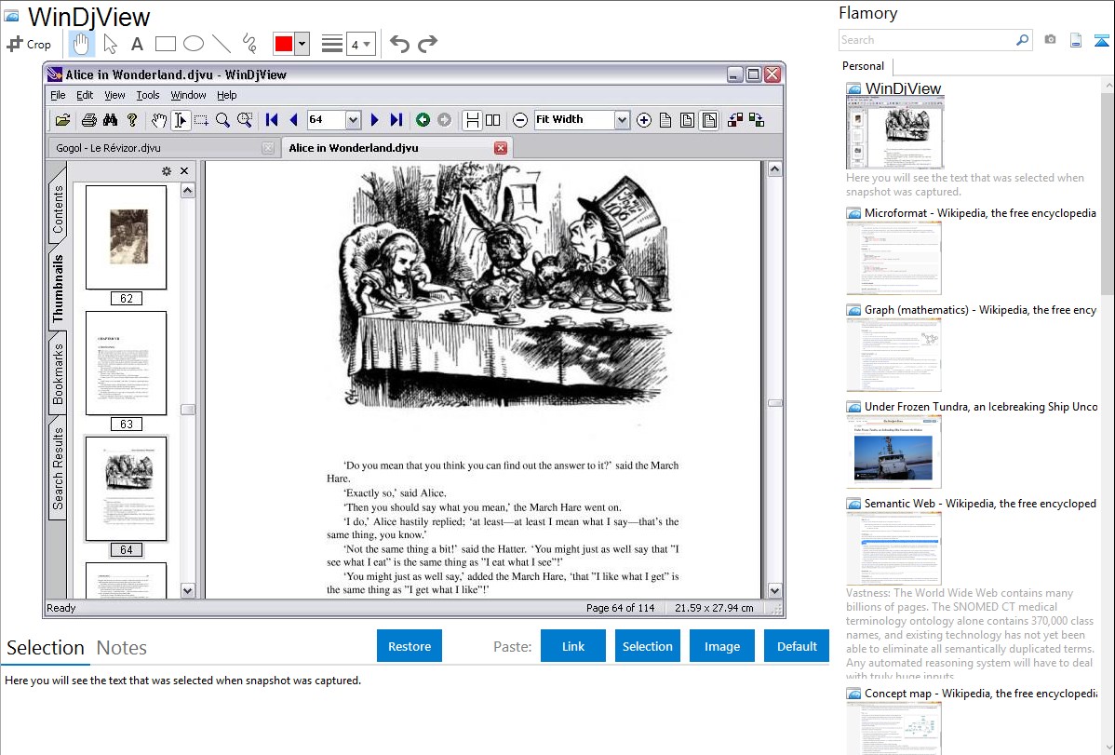This screenshot has height=755, width=1115.
Task: Select the arrow pointer tool
Action: click(110, 44)
